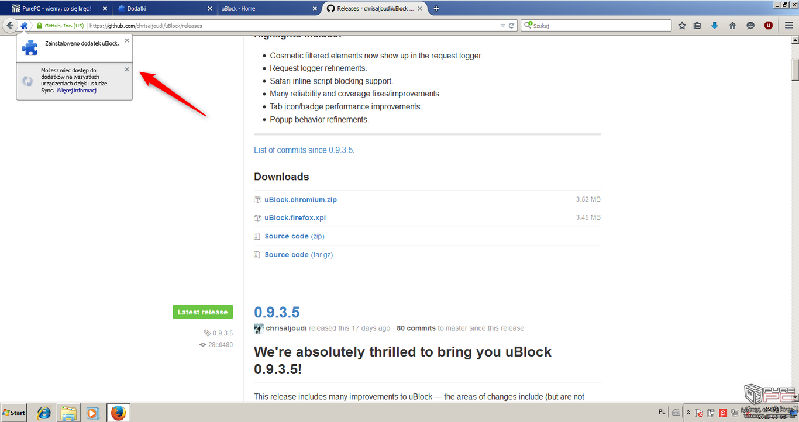The height and width of the screenshot is (422, 799).
Task: Select the Releases chrisaljoudi/uBlock tab
Action: (374, 8)
